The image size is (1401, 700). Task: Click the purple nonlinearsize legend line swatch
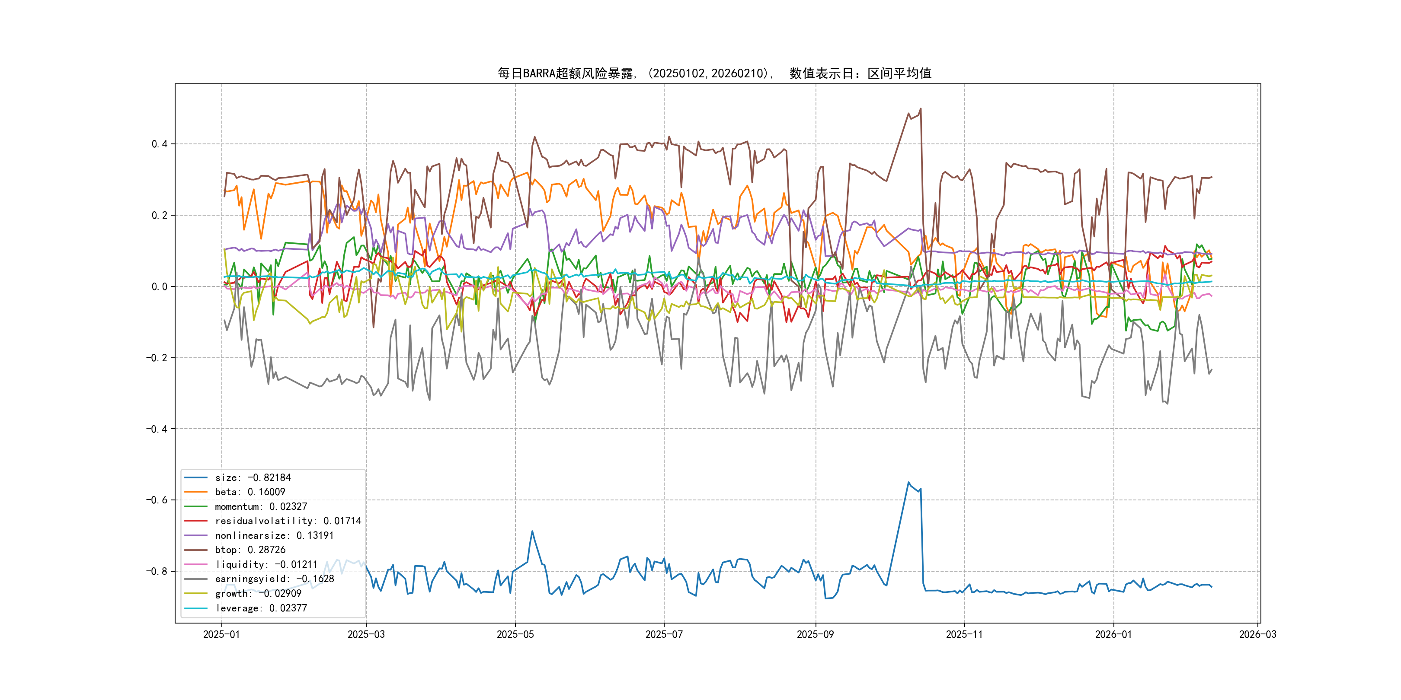point(196,535)
